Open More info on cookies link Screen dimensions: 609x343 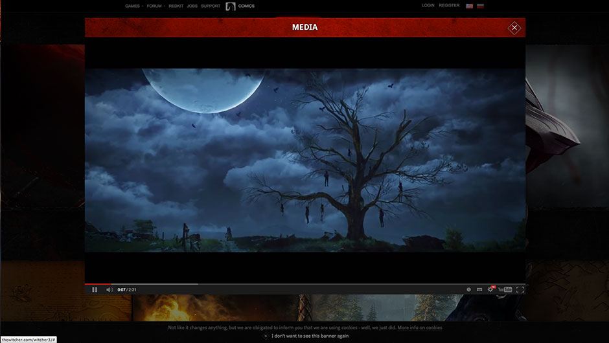coord(419,327)
